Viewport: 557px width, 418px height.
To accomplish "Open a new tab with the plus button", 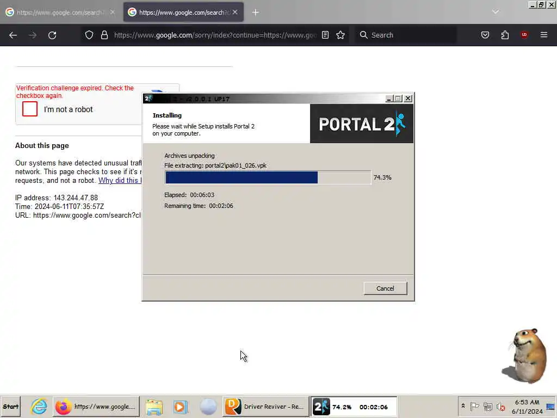I will coord(256,13).
